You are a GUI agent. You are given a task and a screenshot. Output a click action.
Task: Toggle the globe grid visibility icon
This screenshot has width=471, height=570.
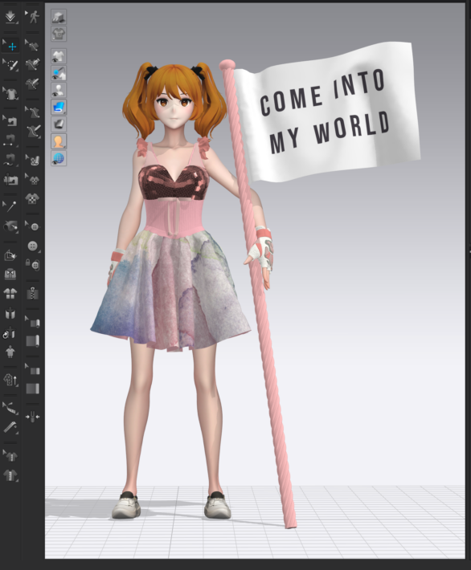click(59, 159)
